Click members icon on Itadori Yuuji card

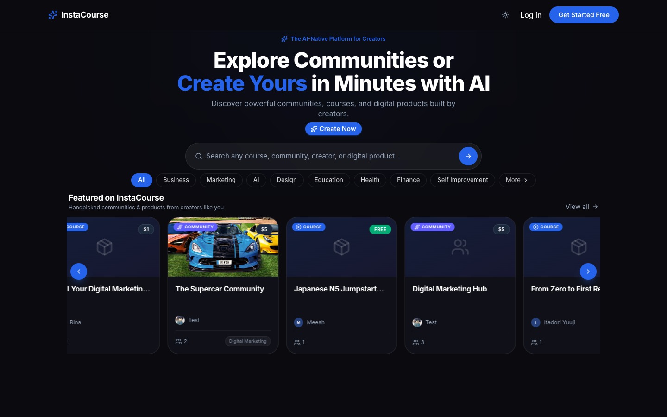point(534,342)
